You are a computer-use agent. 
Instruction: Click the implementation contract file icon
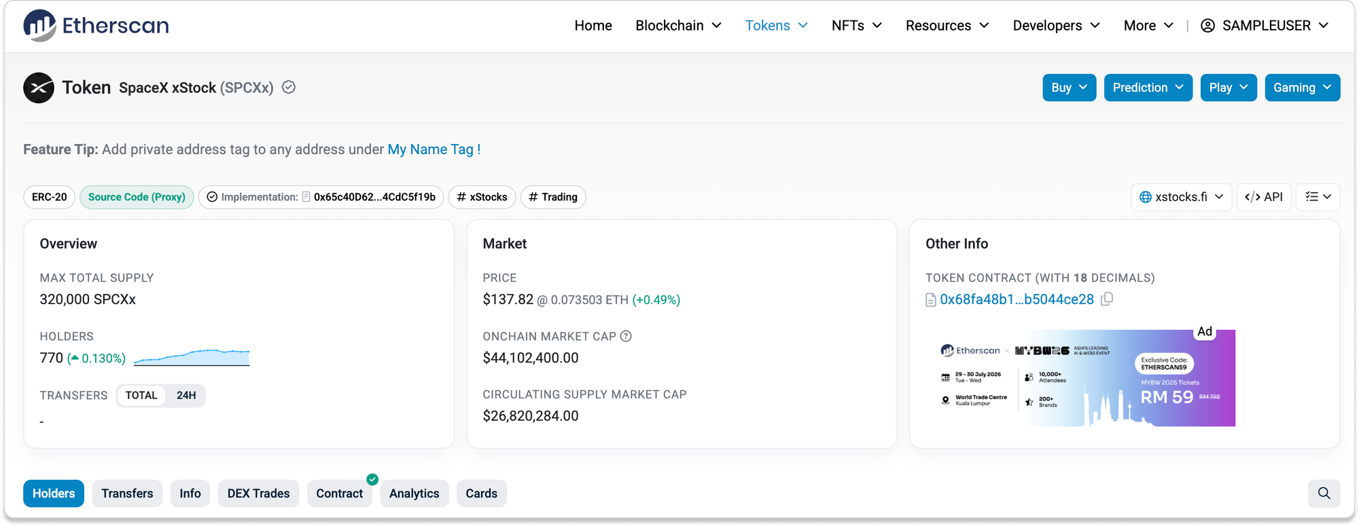pos(306,197)
